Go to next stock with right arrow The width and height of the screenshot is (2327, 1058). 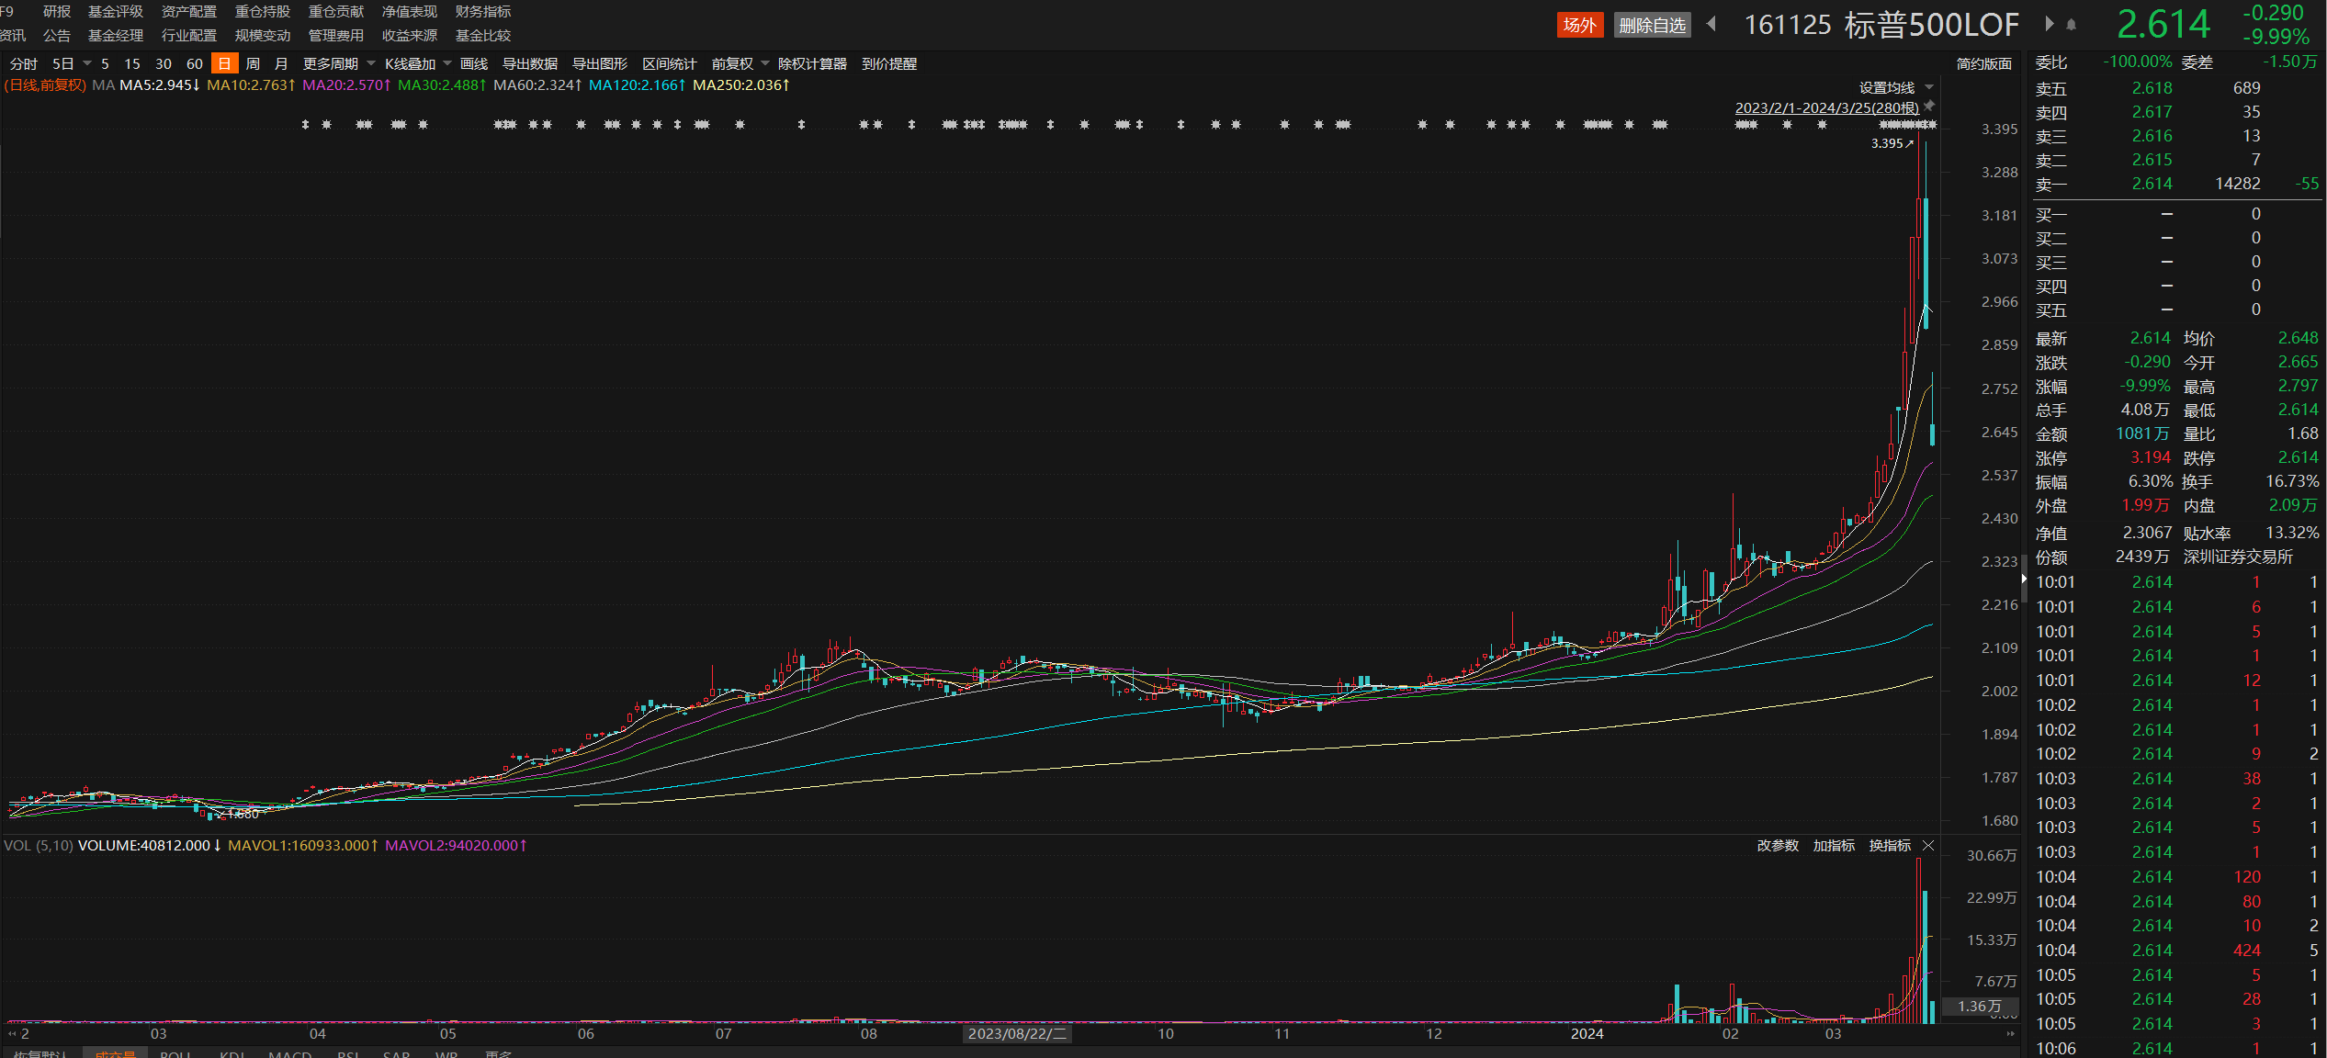[x=2049, y=24]
